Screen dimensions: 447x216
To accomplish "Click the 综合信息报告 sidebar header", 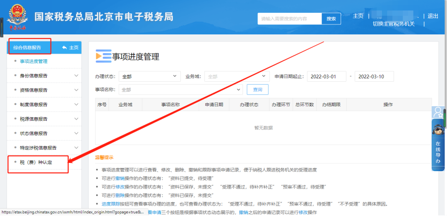I will (x=27, y=48).
